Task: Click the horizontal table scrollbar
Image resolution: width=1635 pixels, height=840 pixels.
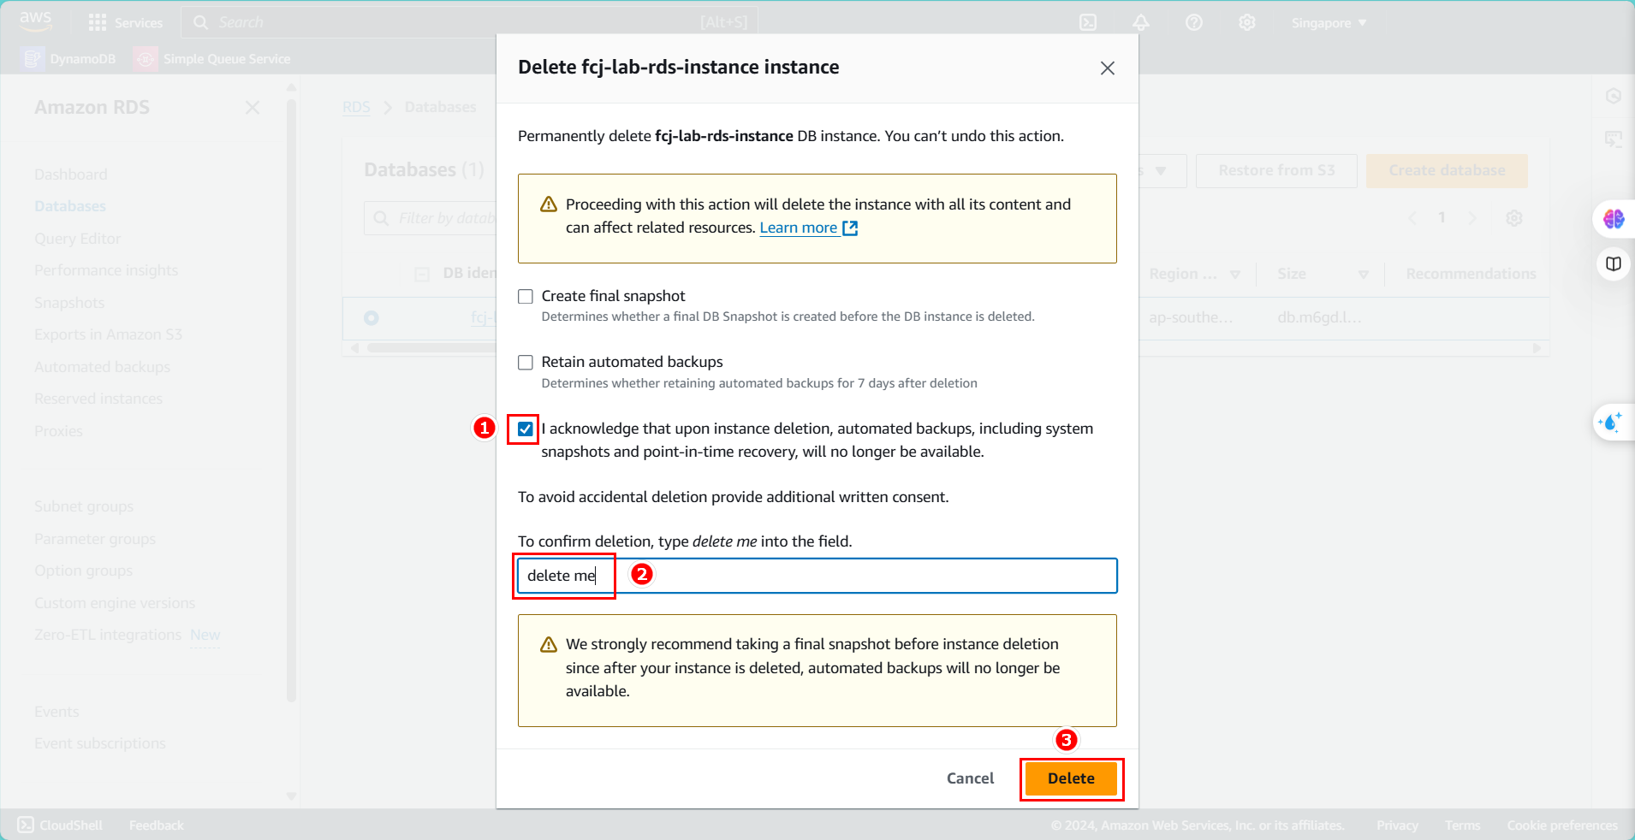Action: click(x=432, y=348)
